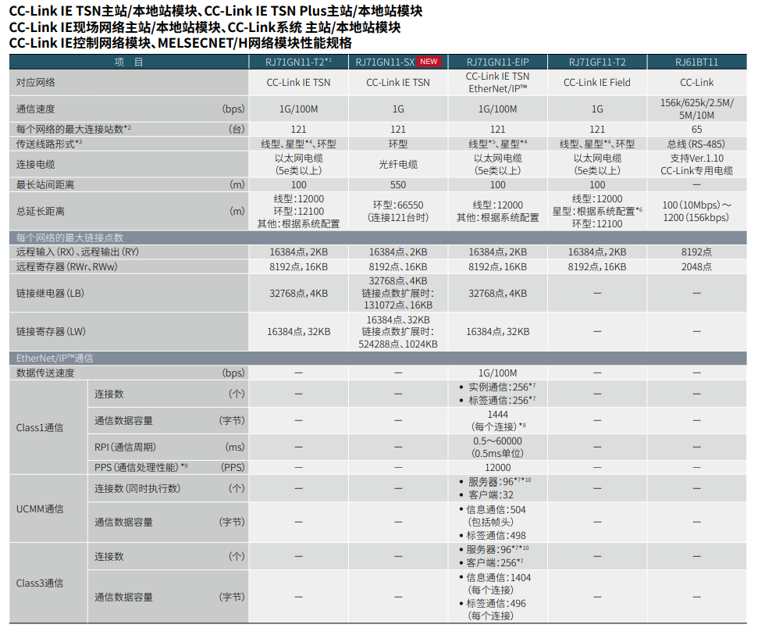758x628 pixels.
Task: Select the 524288点、1024KB link register value
Action: pyautogui.click(x=398, y=344)
